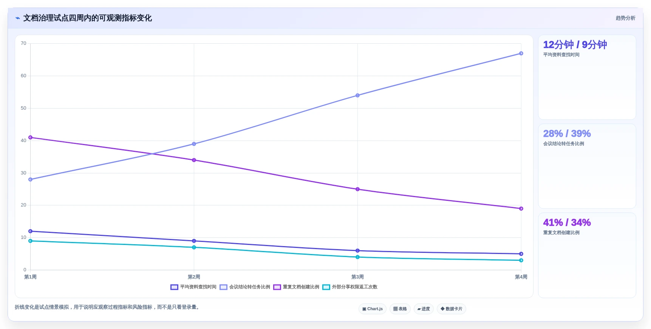This screenshot has height=329, width=651.
Task: Toggle the 平均资料查找时间 legend swatch
Action: click(174, 287)
